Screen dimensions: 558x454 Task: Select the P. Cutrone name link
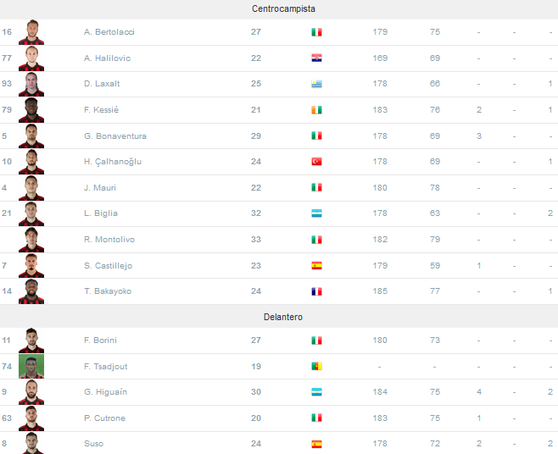coord(104,418)
